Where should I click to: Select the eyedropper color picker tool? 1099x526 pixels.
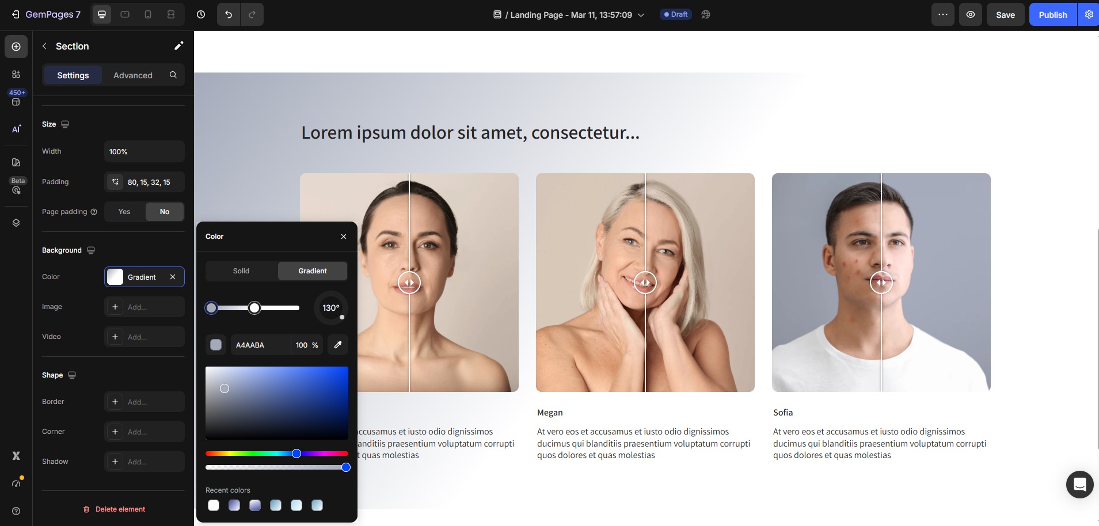tap(338, 345)
